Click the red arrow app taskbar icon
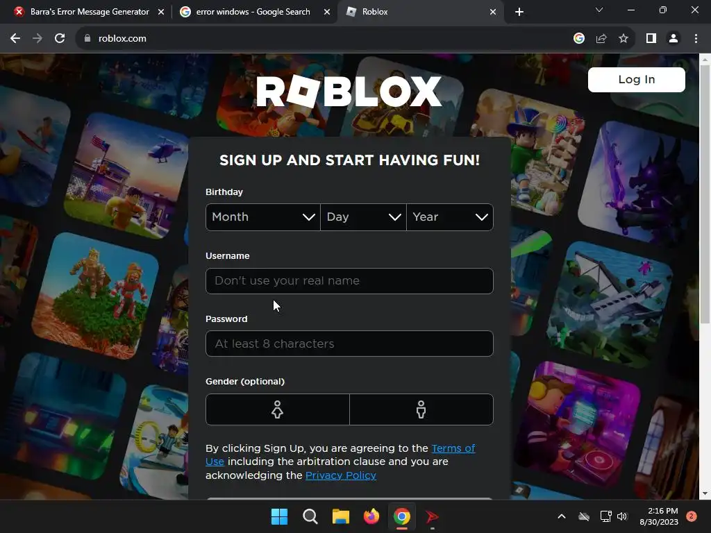711x533 pixels. [x=432, y=516]
